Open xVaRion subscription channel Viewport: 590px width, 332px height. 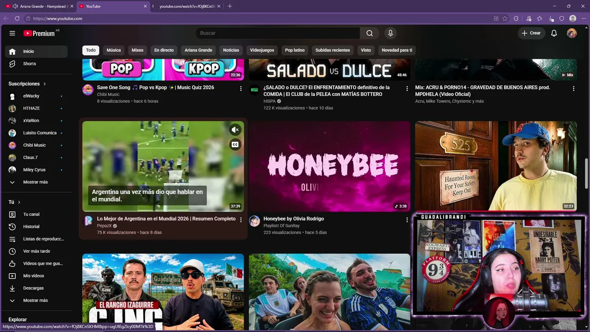pos(36,120)
